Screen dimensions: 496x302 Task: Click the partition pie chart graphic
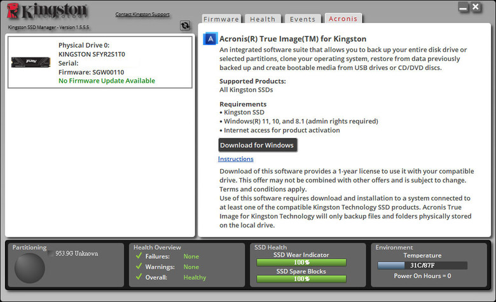click(30, 268)
